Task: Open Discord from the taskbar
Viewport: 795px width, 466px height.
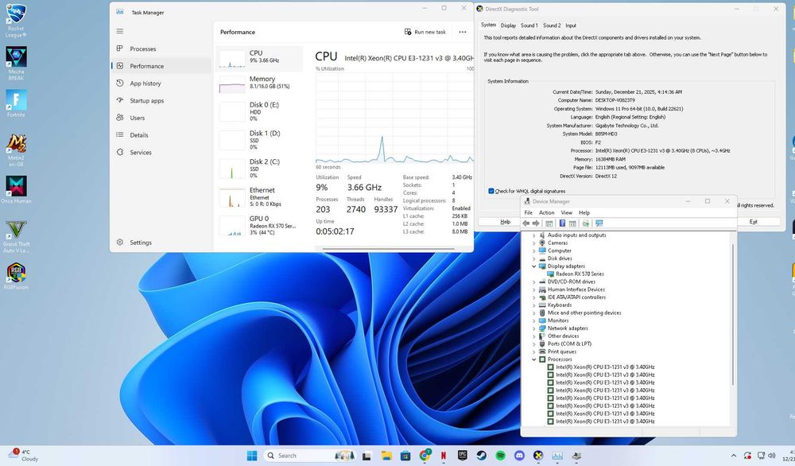Action: pyautogui.click(x=519, y=456)
